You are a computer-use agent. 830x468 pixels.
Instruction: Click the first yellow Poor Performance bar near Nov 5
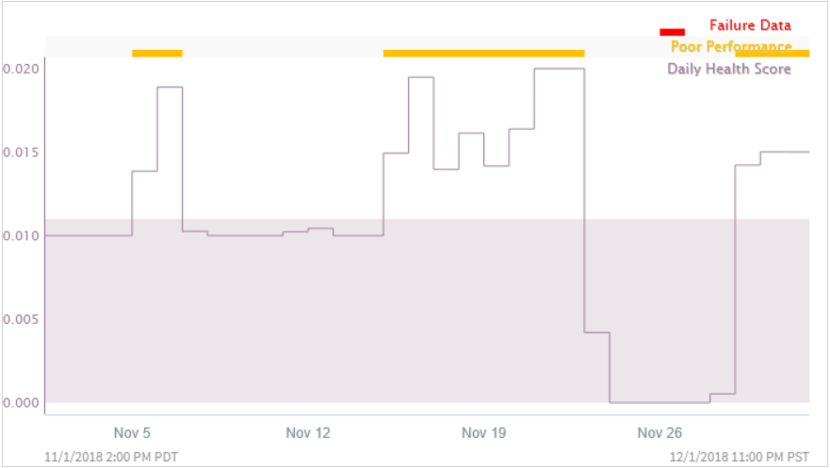click(x=157, y=54)
